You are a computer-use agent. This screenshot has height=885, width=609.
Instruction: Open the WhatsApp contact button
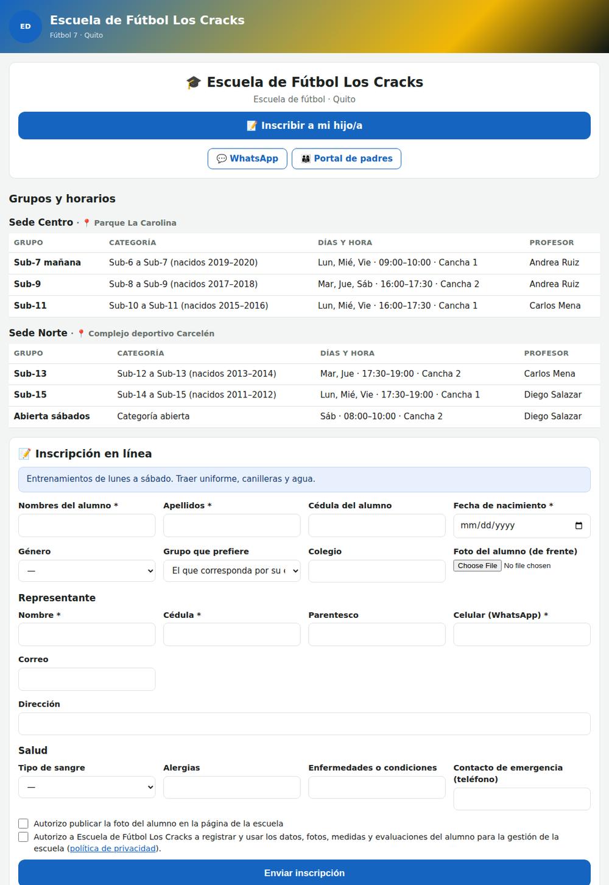(x=247, y=158)
